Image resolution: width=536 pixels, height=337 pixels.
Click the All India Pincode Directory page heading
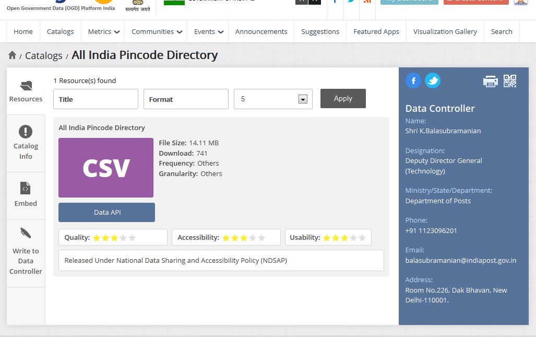point(145,55)
